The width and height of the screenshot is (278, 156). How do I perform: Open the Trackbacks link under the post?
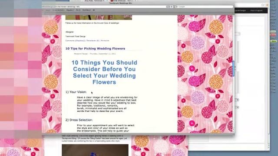93,41
